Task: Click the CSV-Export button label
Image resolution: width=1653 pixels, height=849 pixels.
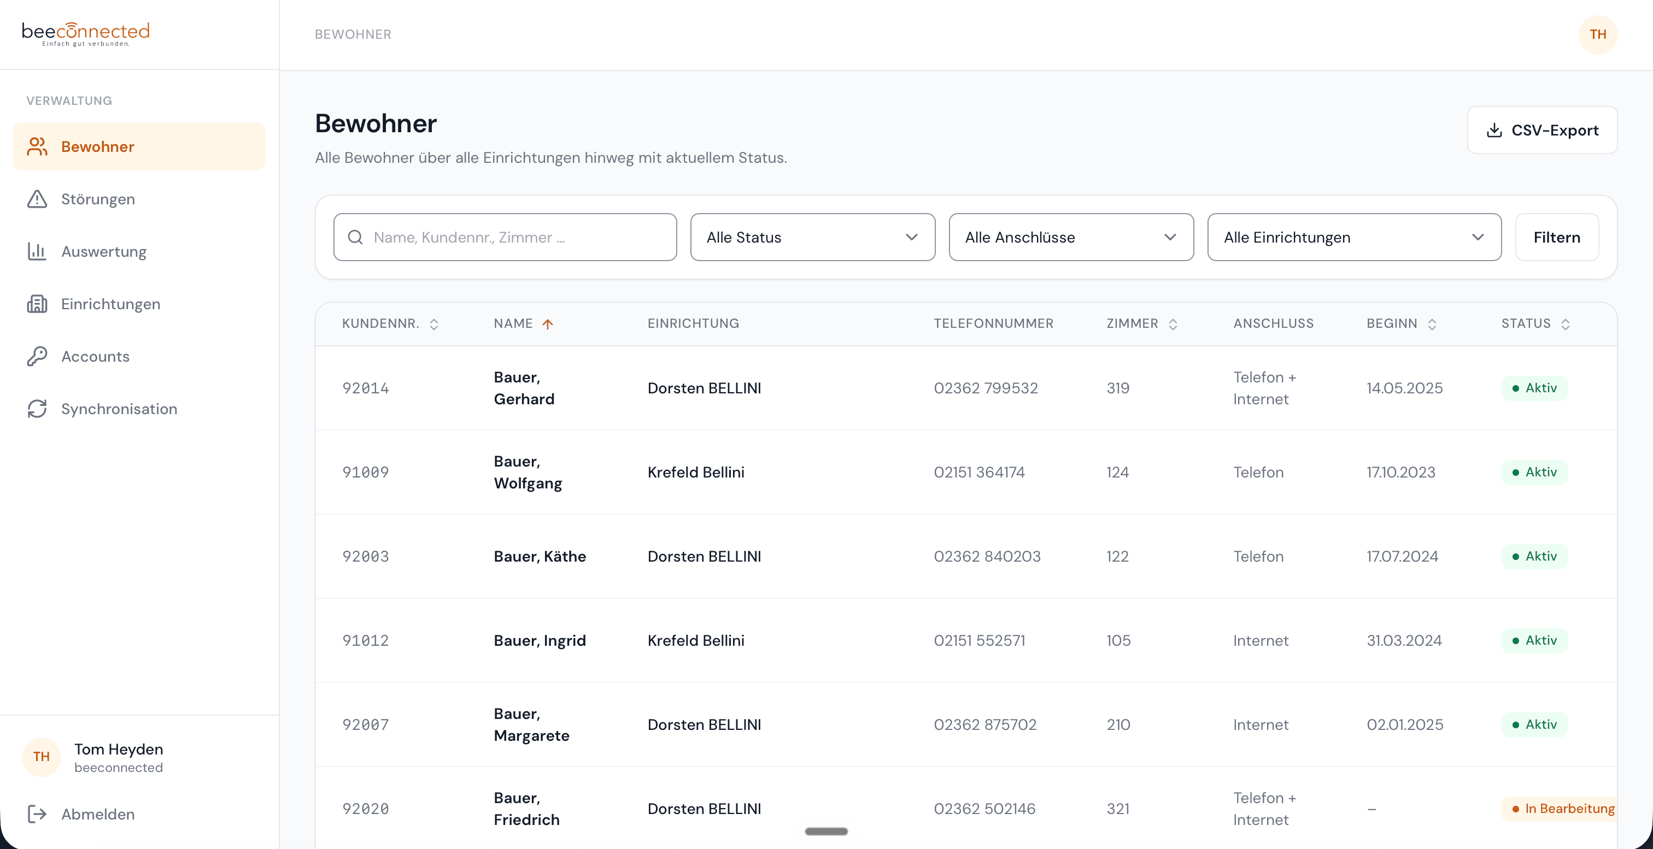Action: click(x=1555, y=130)
